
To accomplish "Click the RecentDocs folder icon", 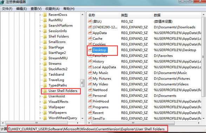I will point(45,15).
